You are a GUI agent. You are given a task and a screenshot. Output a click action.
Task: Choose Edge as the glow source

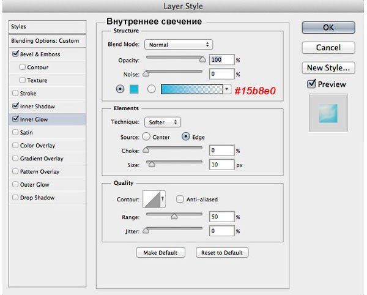(x=185, y=137)
